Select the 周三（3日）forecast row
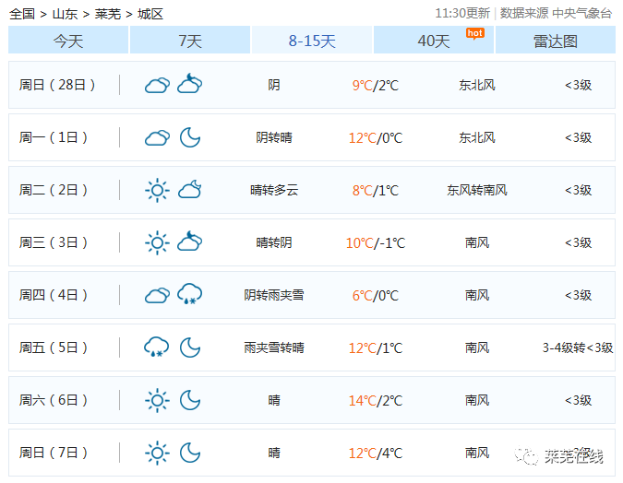This screenshot has height=483, width=623. pyautogui.click(x=312, y=242)
